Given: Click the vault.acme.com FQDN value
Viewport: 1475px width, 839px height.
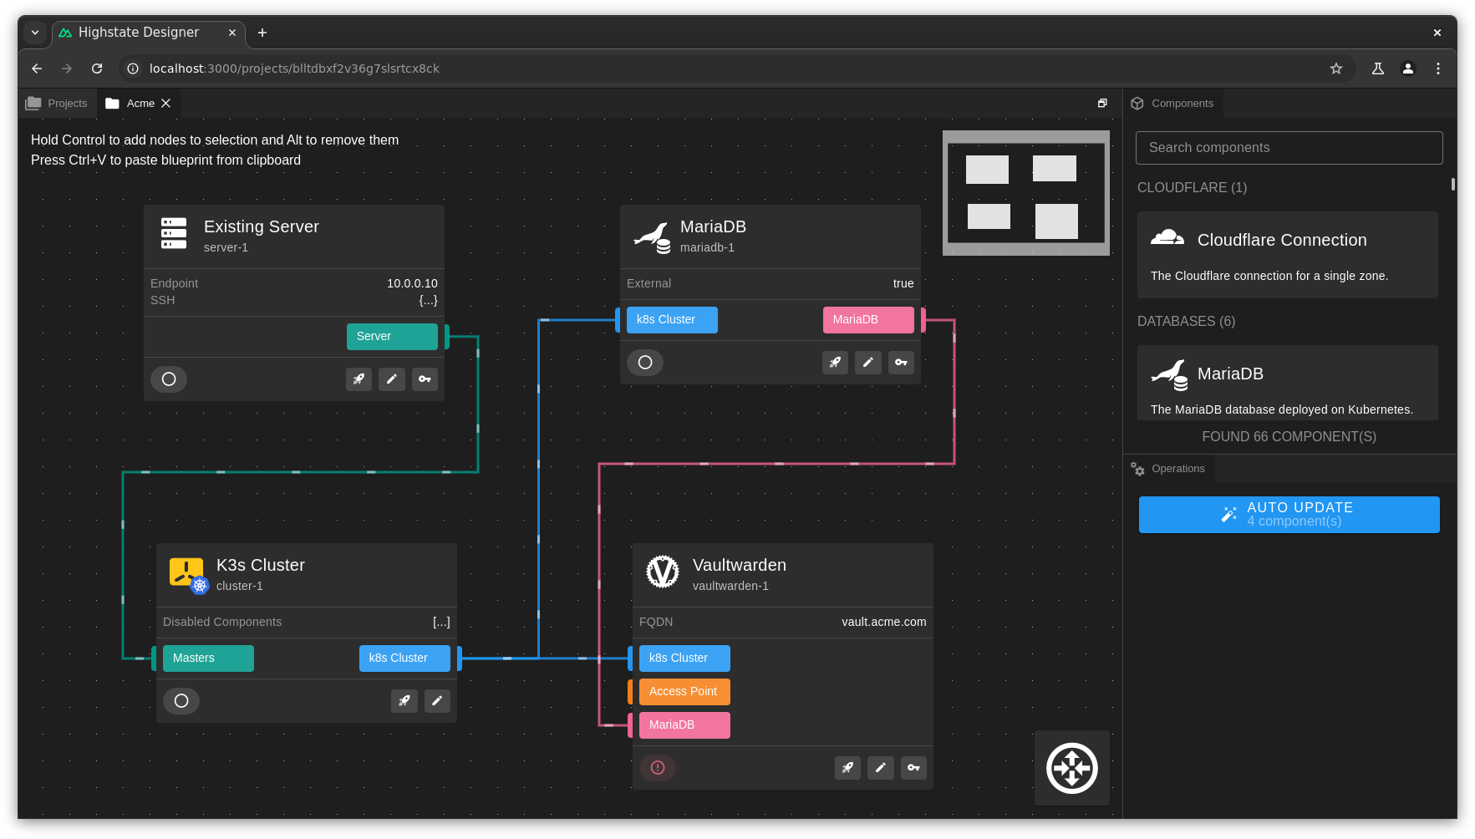Looking at the screenshot, I should [x=884, y=622].
